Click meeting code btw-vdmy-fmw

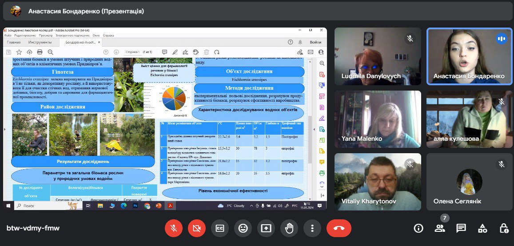(x=33, y=228)
